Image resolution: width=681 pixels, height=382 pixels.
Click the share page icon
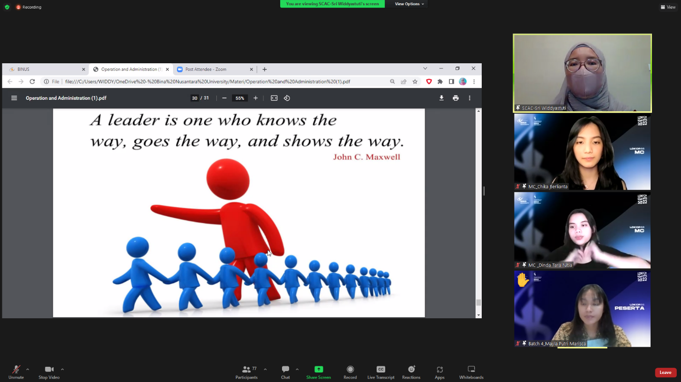click(404, 82)
